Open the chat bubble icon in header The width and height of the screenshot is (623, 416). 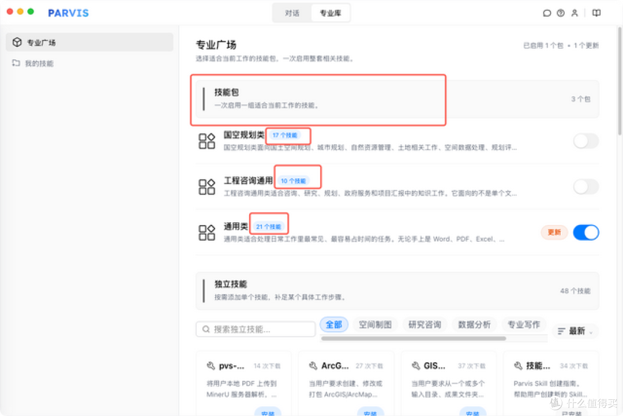pyautogui.click(x=547, y=13)
